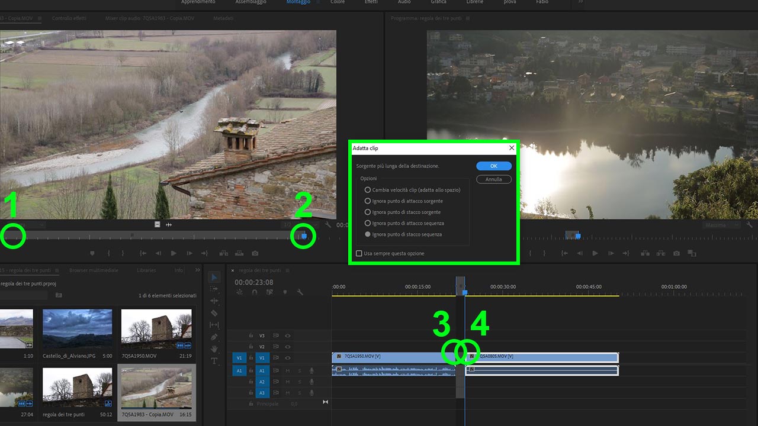The image size is (758, 426).
Task: Check 'Usa sempre questa opzione' checkbox
Action: pyautogui.click(x=359, y=253)
